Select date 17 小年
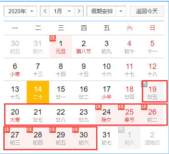 pyautogui.click(x=107, y=92)
